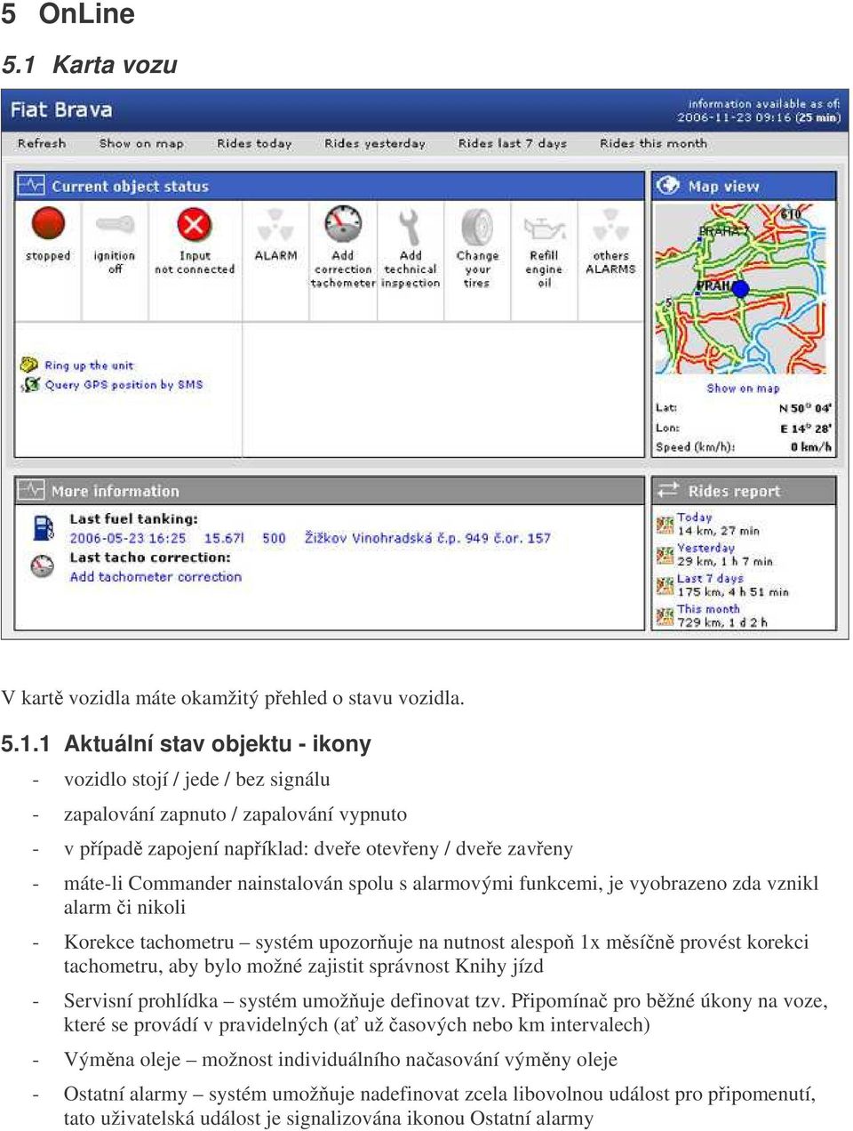Click the others ALARMS icon
853x1131 pixels.
(610, 226)
